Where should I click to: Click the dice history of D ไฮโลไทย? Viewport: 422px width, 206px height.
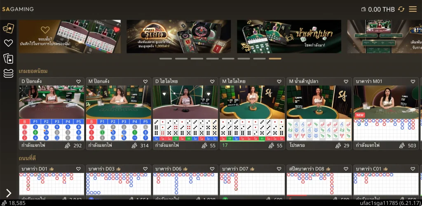pos(185,130)
